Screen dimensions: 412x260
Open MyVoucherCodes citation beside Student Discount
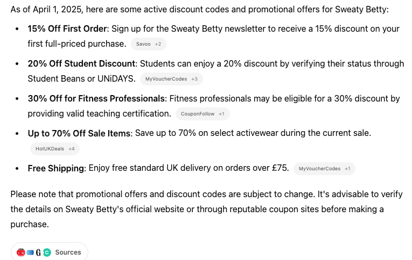pos(166,79)
